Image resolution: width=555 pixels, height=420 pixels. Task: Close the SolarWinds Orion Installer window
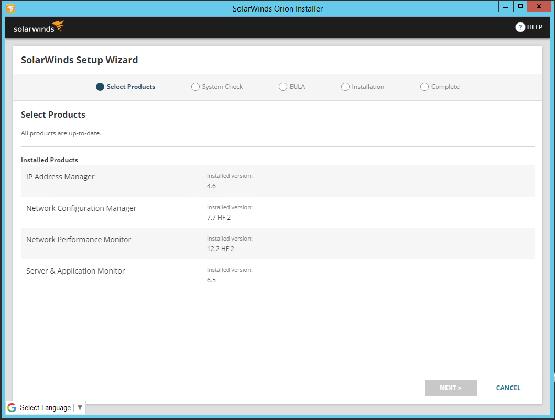(539, 7)
